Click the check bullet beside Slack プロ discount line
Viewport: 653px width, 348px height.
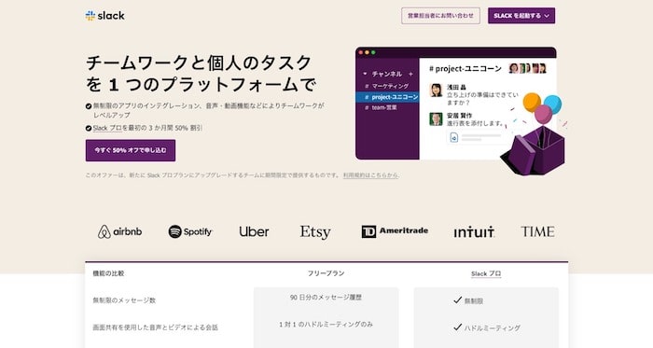point(89,128)
